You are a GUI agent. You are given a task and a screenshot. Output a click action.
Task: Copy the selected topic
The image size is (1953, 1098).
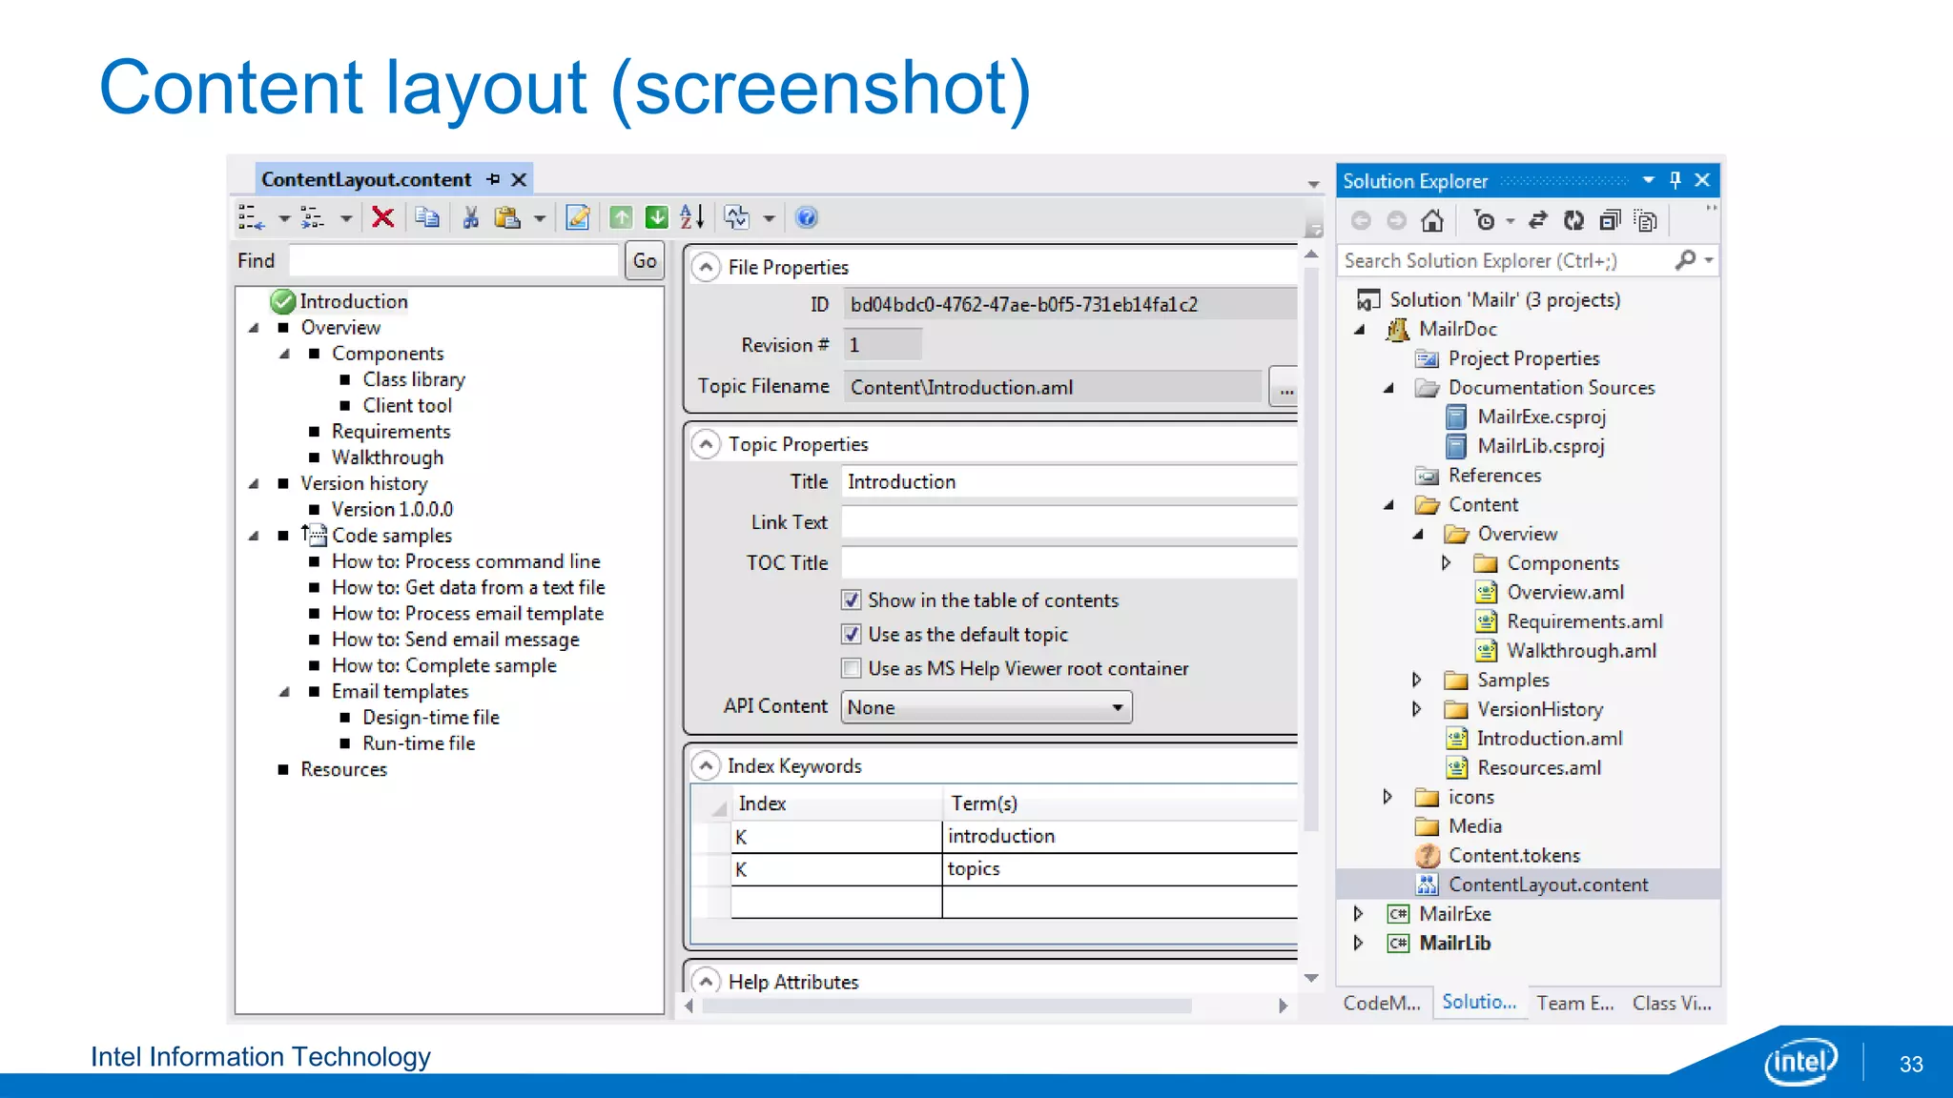tap(427, 218)
